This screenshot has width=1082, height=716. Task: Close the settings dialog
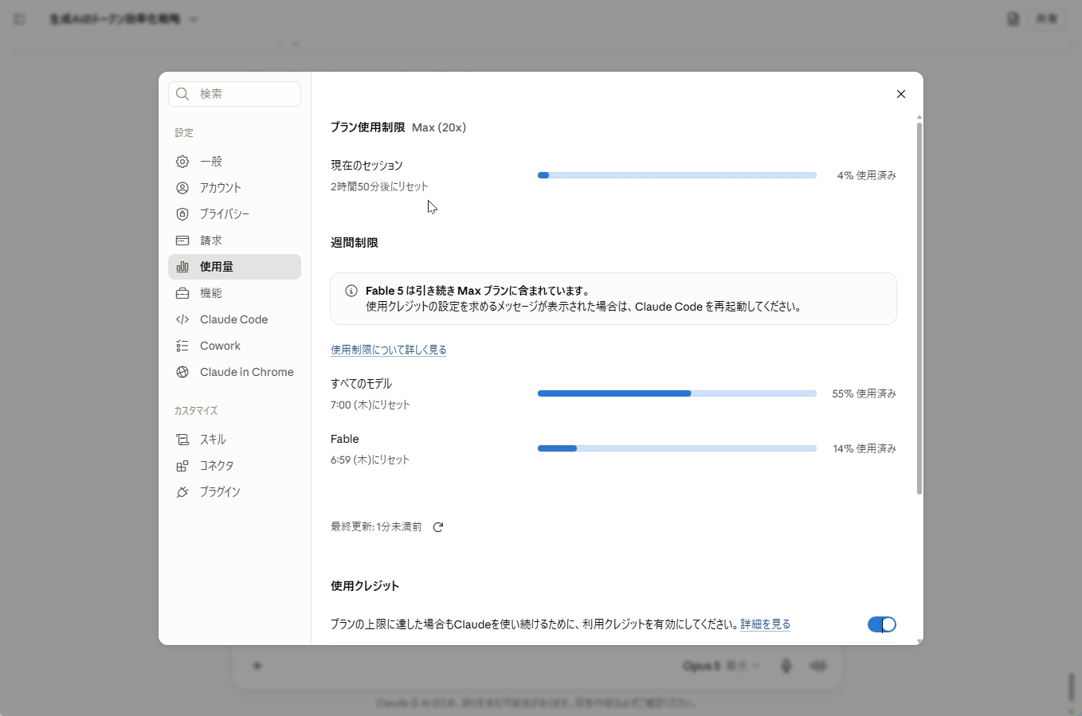tap(901, 94)
